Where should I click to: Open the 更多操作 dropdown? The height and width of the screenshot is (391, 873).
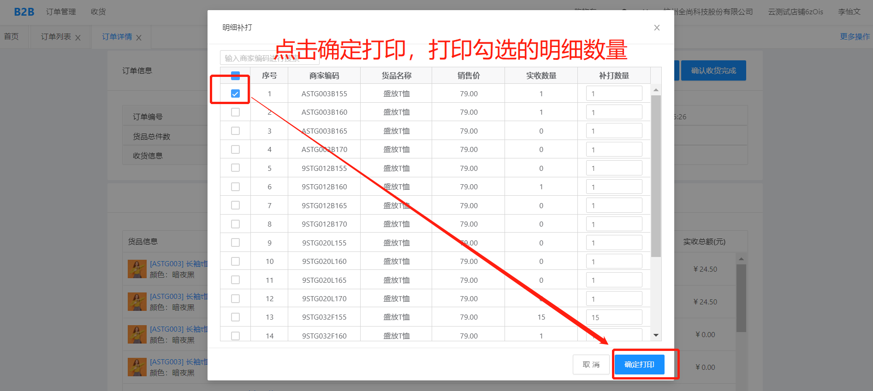click(x=855, y=36)
